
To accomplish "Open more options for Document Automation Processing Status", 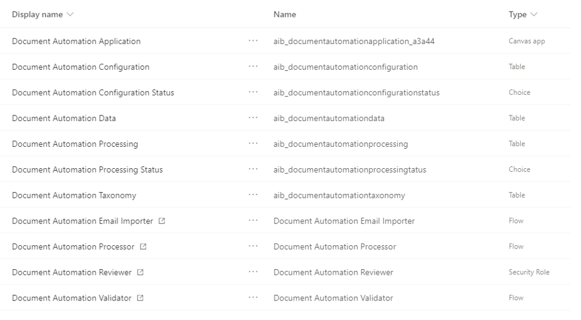I will click(253, 169).
